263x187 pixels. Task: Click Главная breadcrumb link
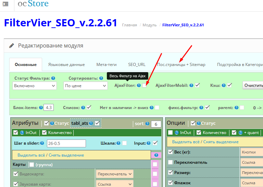click(129, 25)
